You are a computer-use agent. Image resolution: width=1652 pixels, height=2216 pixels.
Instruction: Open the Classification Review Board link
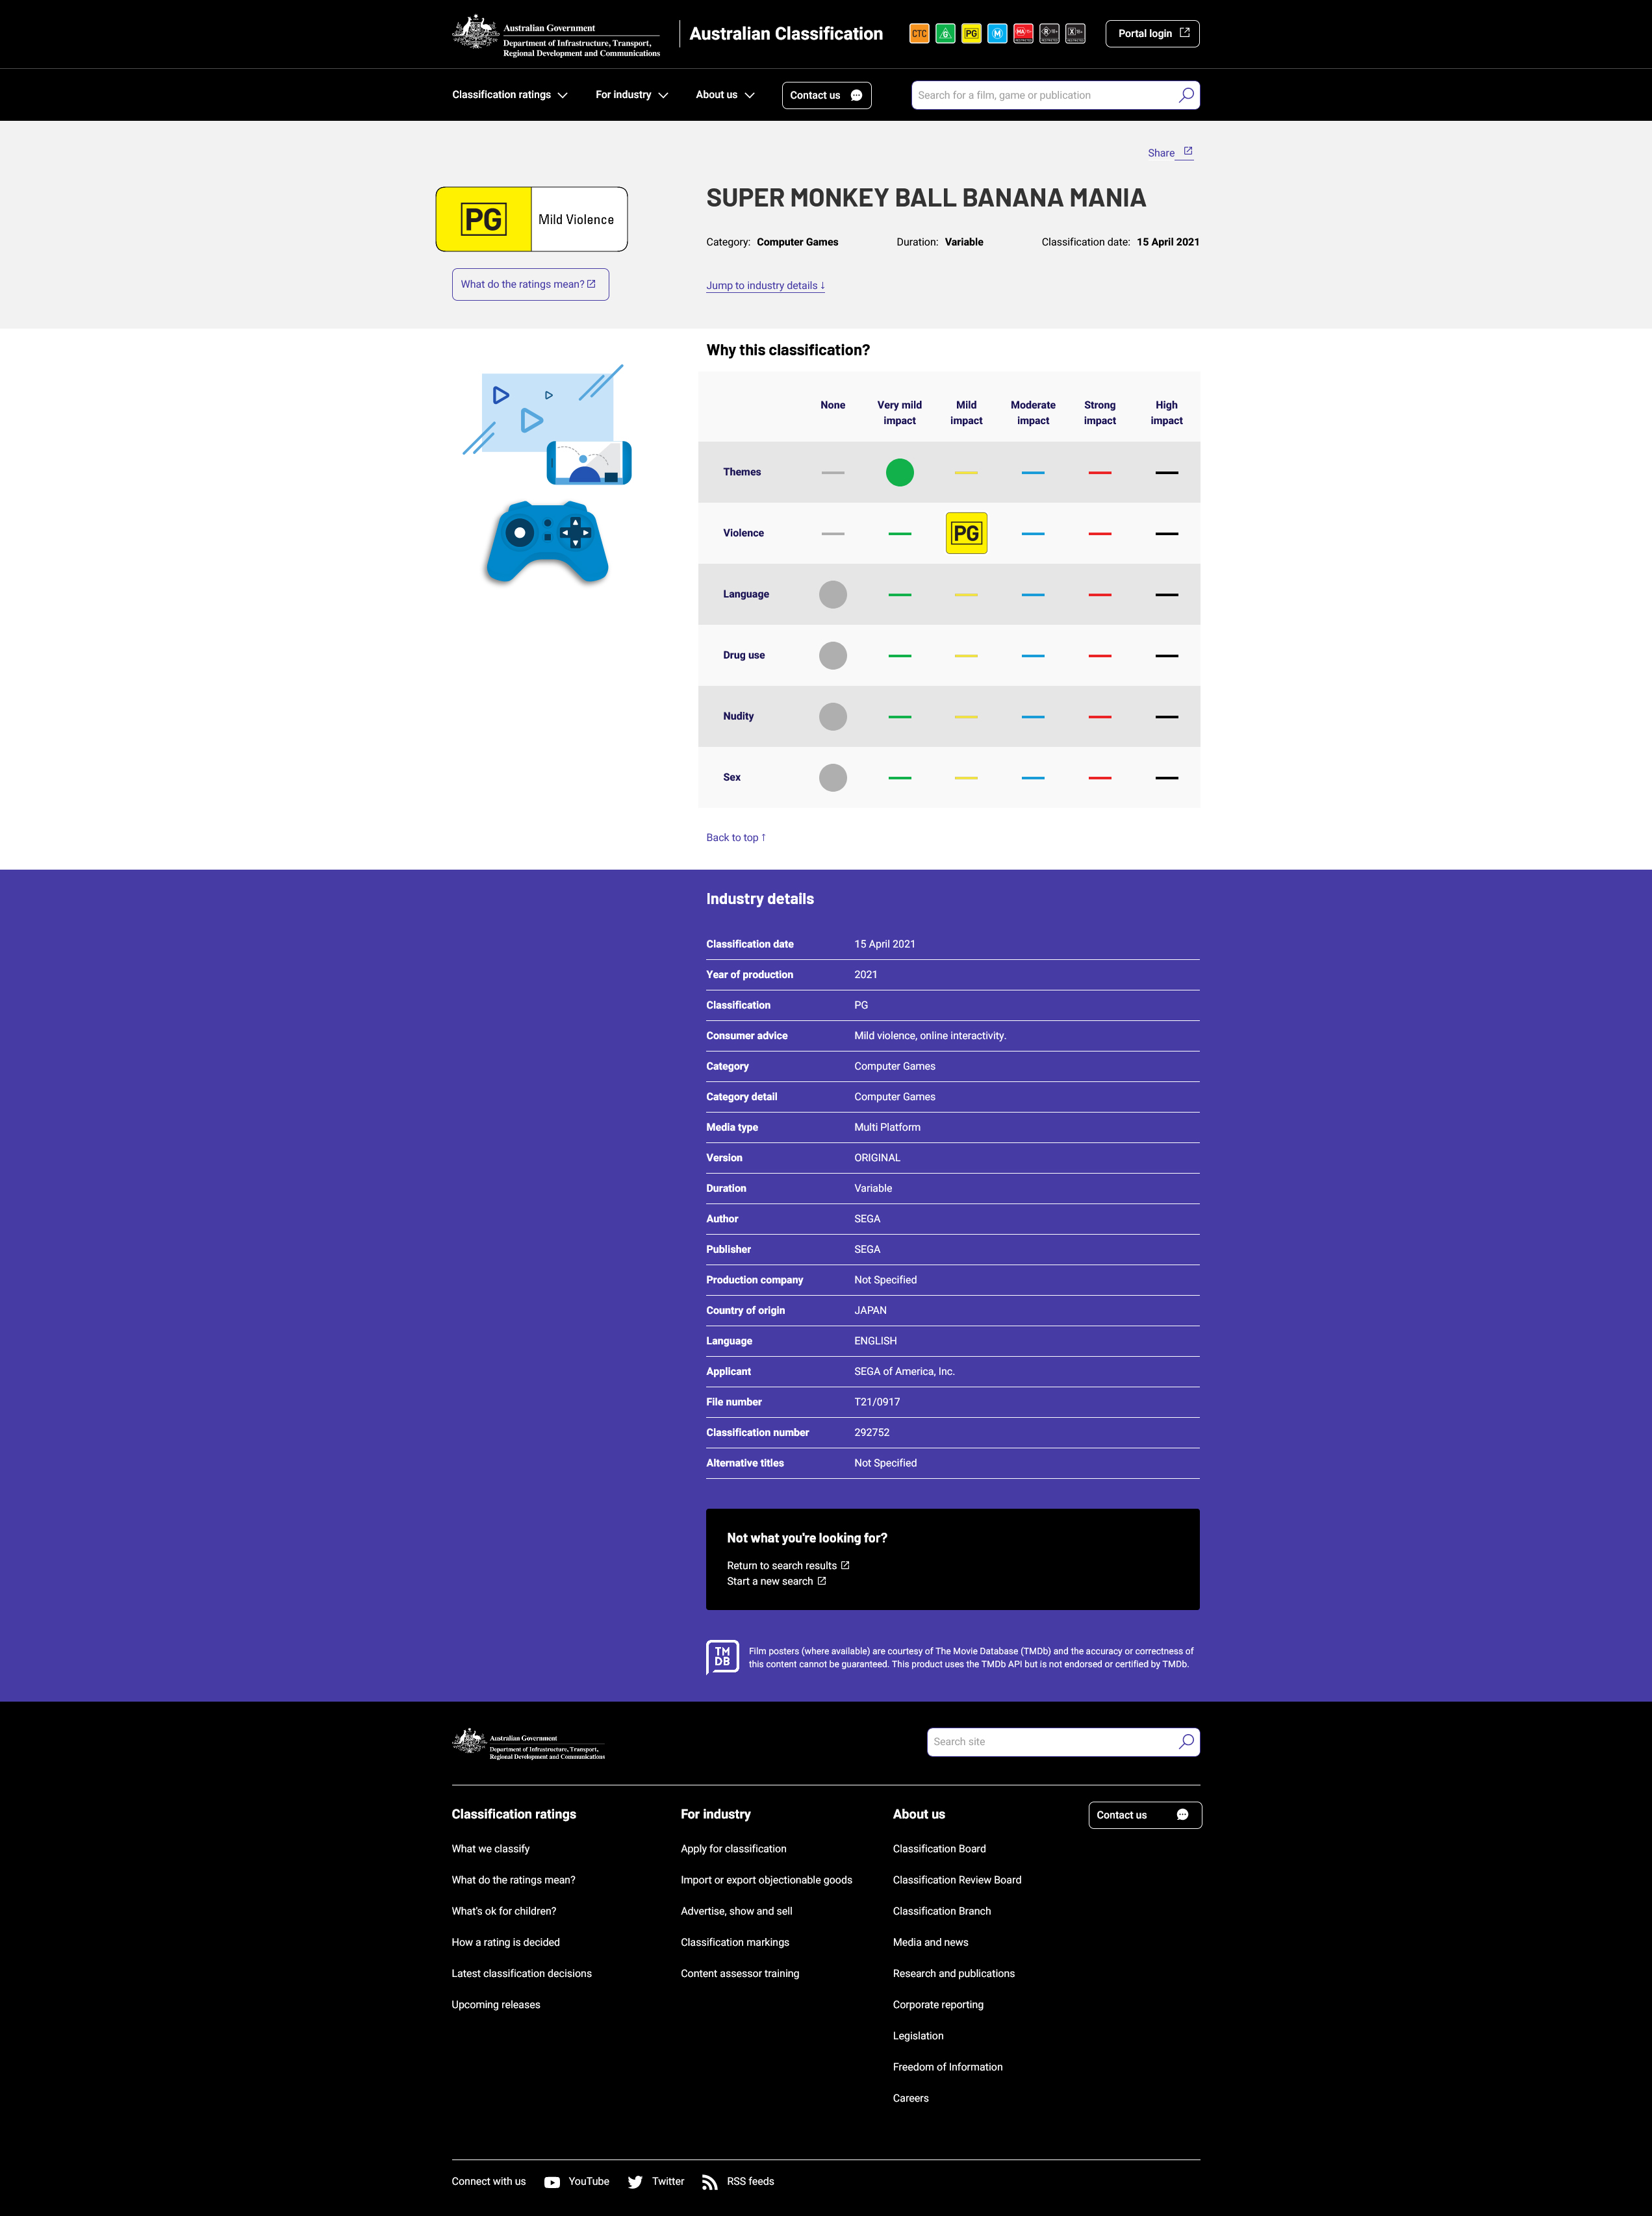(958, 1880)
